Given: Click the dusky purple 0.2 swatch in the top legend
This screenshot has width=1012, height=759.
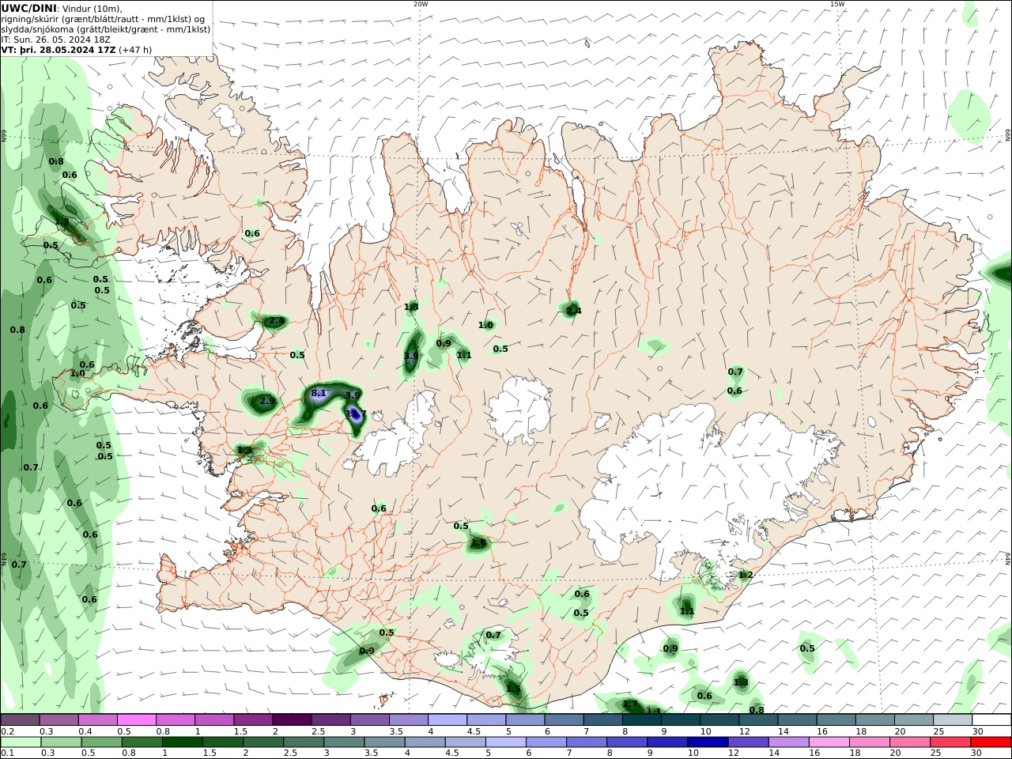Looking at the screenshot, I should tap(21, 720).
